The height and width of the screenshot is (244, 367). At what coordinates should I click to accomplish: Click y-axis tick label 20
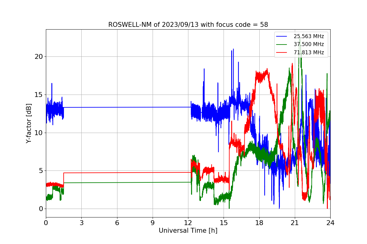pos(39,57)
